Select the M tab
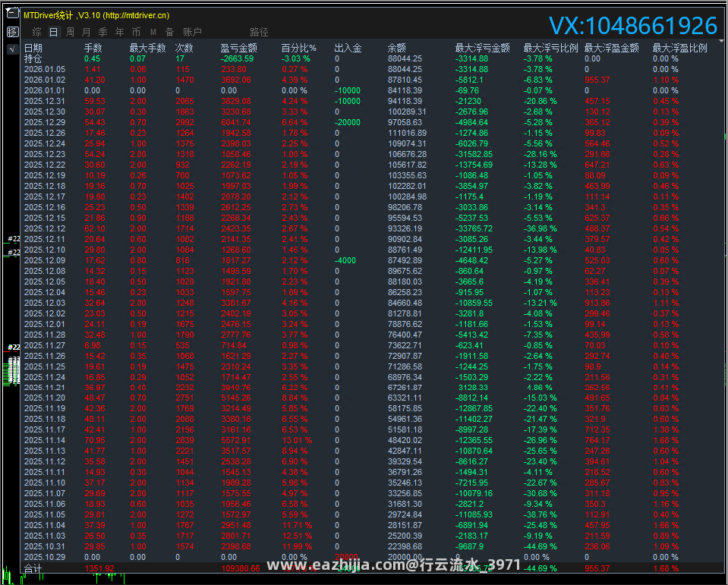This screenshot has width=728, height=585. 153,32
